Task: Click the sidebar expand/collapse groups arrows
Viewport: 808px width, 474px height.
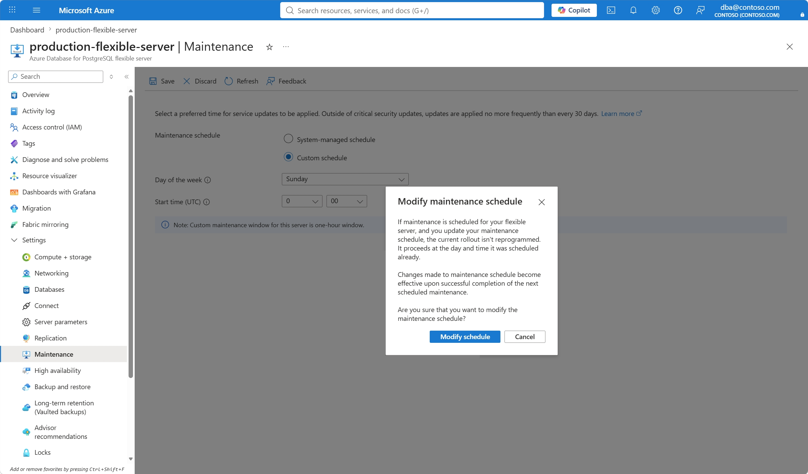Action: 111,77
